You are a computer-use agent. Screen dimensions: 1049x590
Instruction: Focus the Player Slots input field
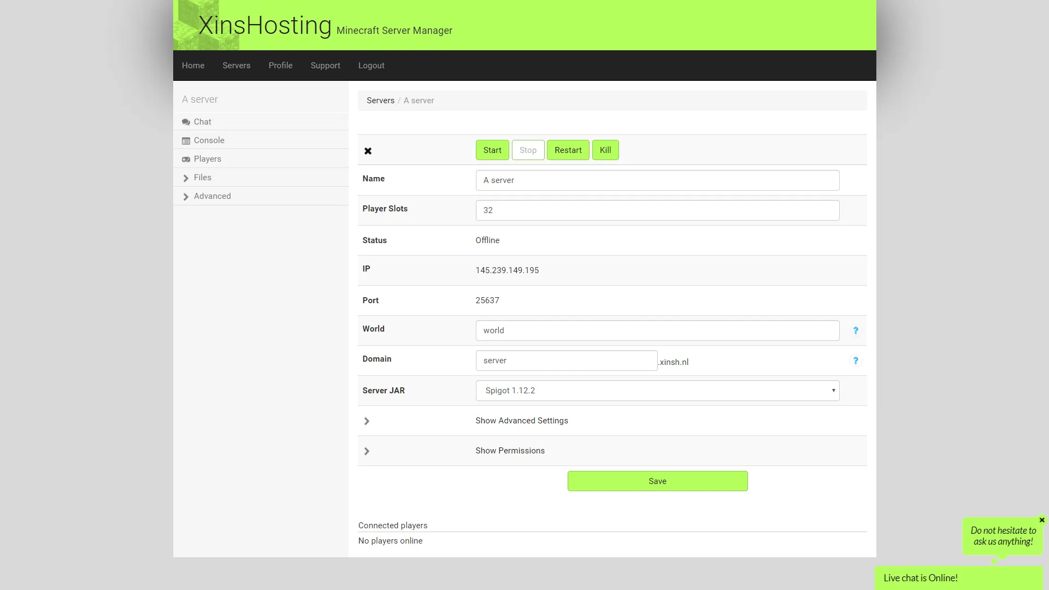pos(657,210)
